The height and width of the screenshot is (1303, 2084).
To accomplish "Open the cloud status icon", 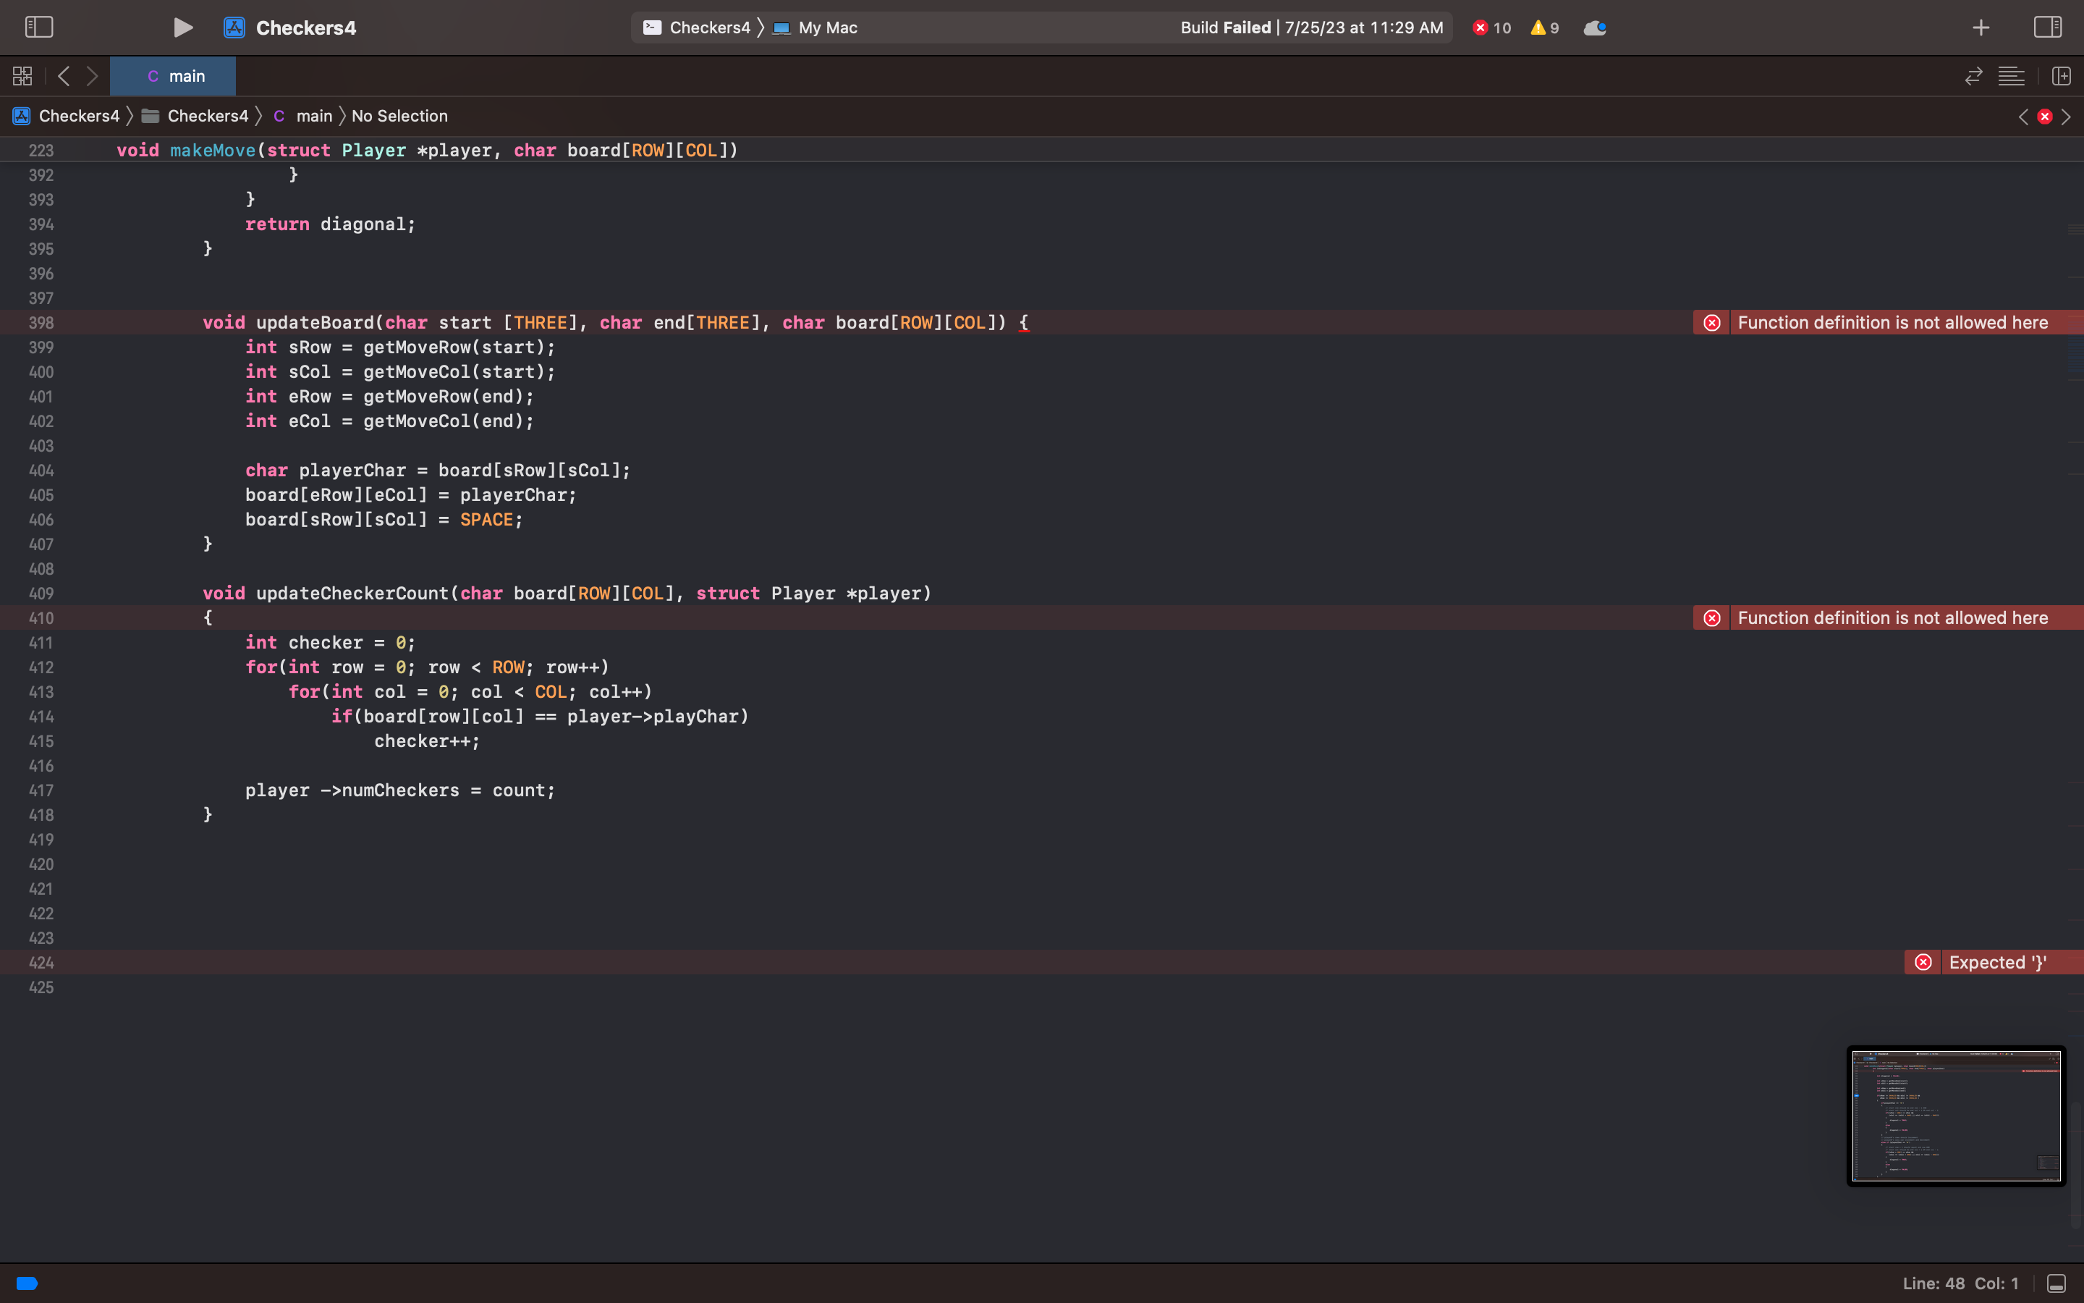I will tap(1594, 28).
